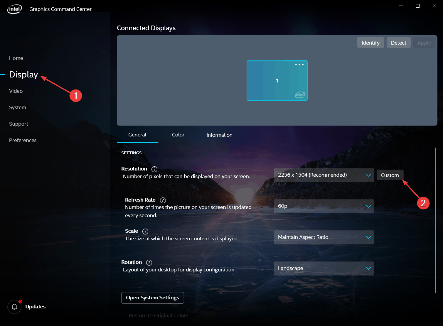The height and width of the screenshot is (326, 443).
Task: Go to Video in the sidebar
Action: 16,91
